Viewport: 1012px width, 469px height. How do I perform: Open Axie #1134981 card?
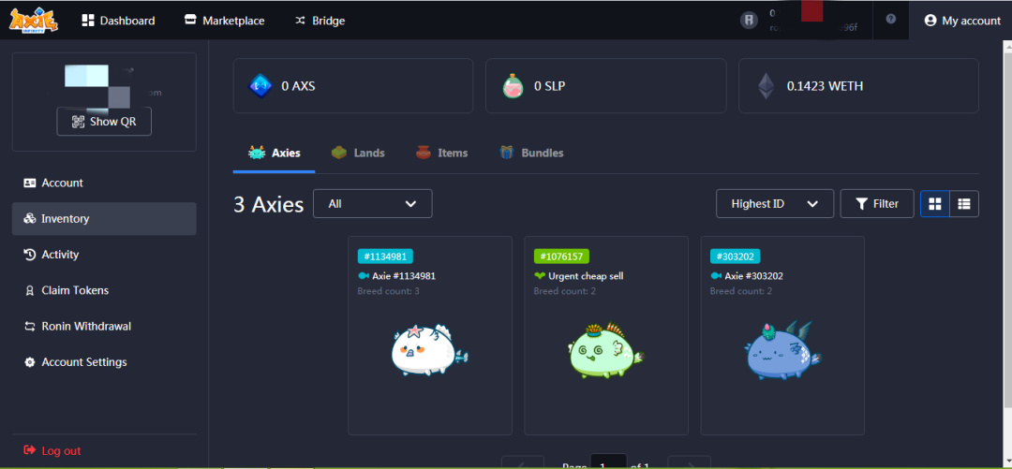(430, 335)
